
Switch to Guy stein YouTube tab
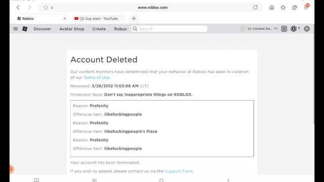coord(99,19)
